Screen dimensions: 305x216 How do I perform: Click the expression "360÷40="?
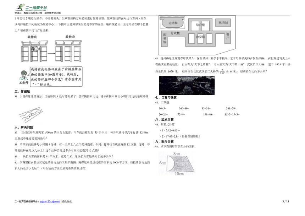184,108
